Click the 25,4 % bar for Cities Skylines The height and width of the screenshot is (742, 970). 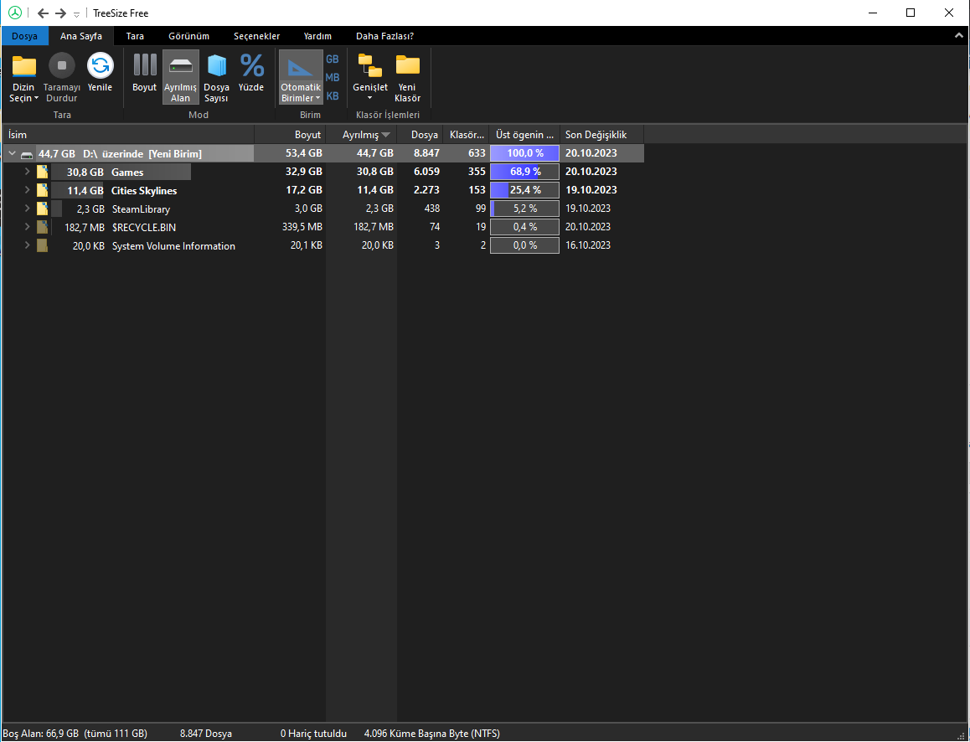524,190
